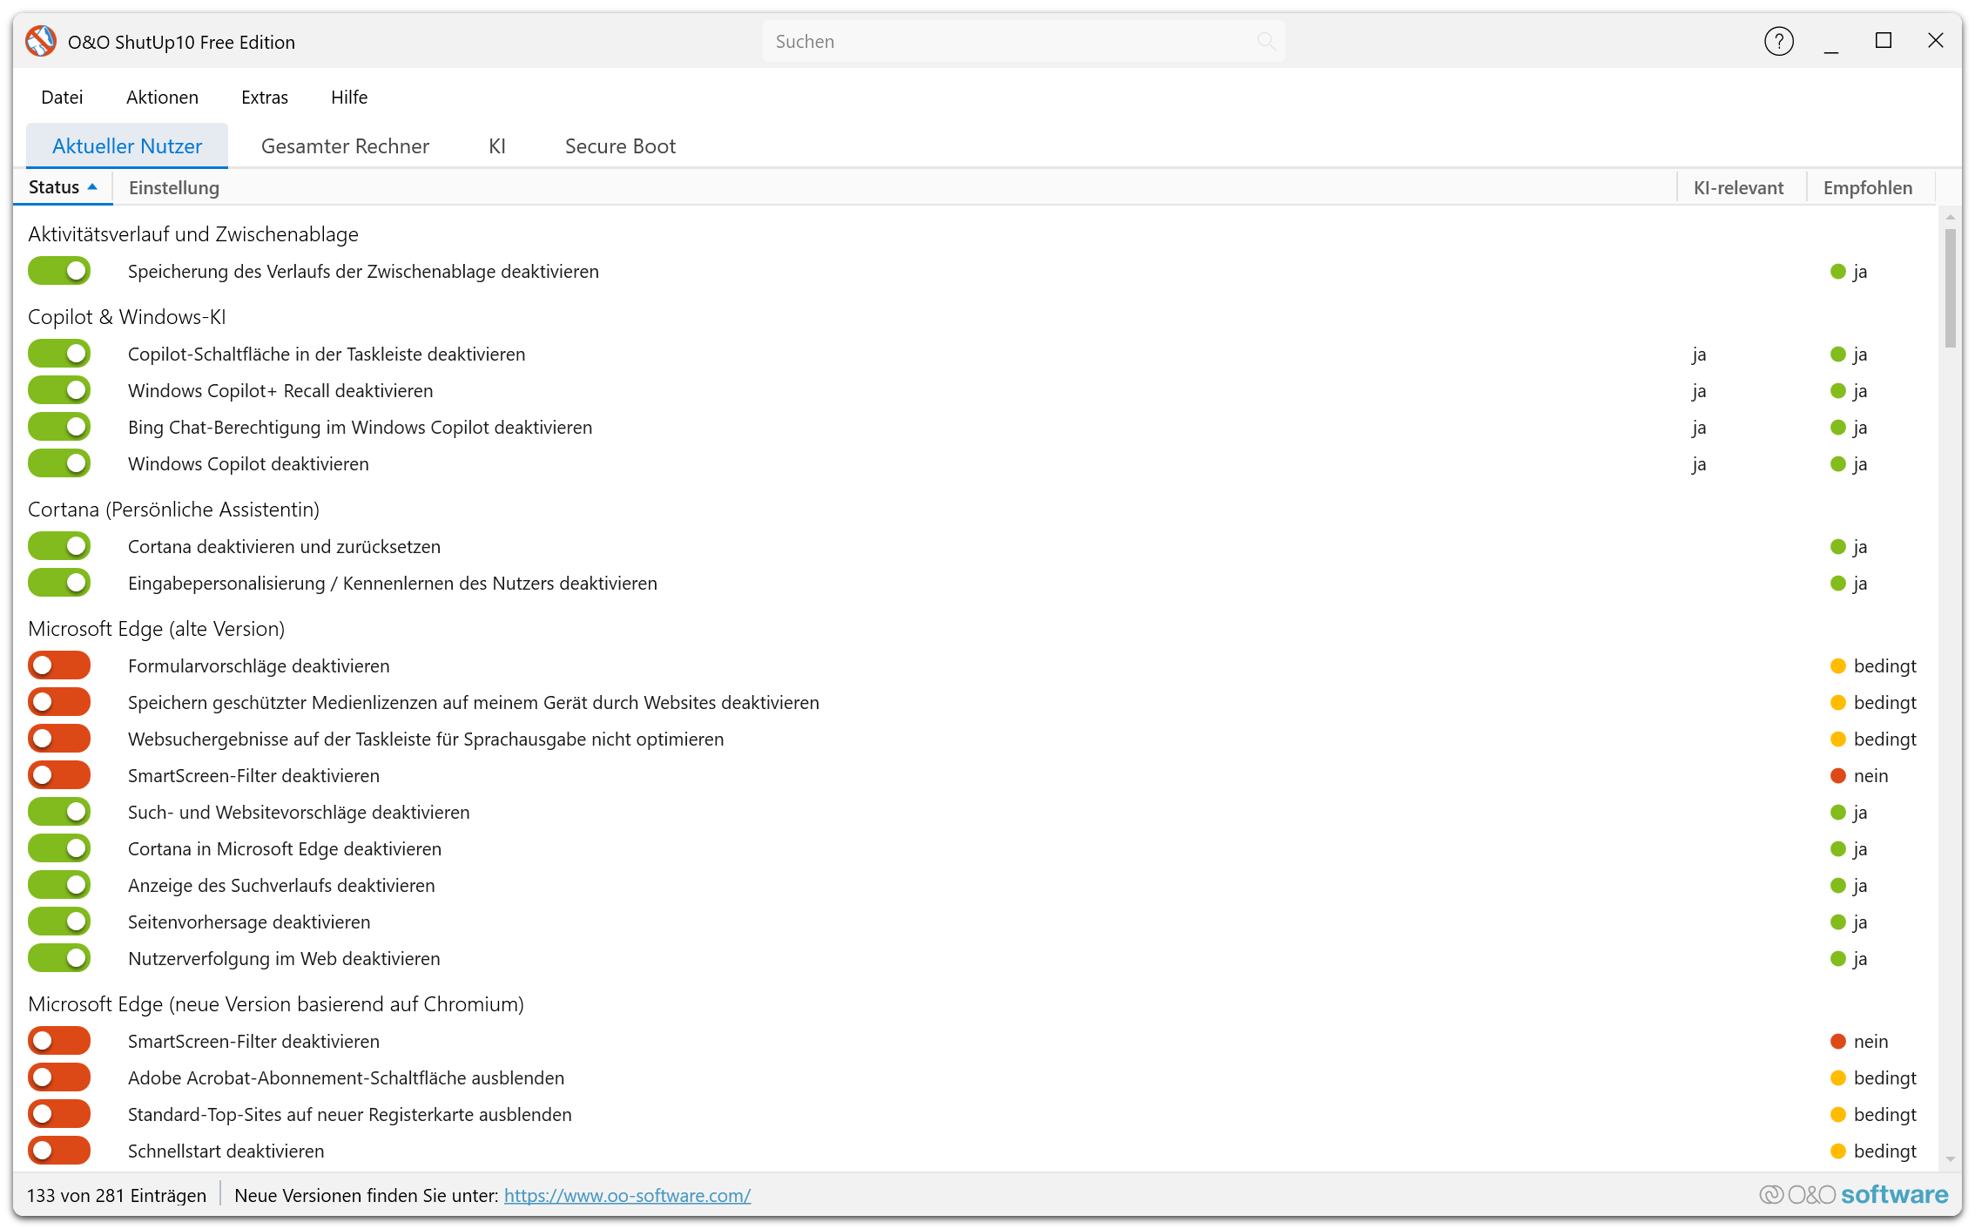Open the Extras menu
Image resolution: width=1975 pixels, height=1229 pixels.
click(x=265, y=97)
